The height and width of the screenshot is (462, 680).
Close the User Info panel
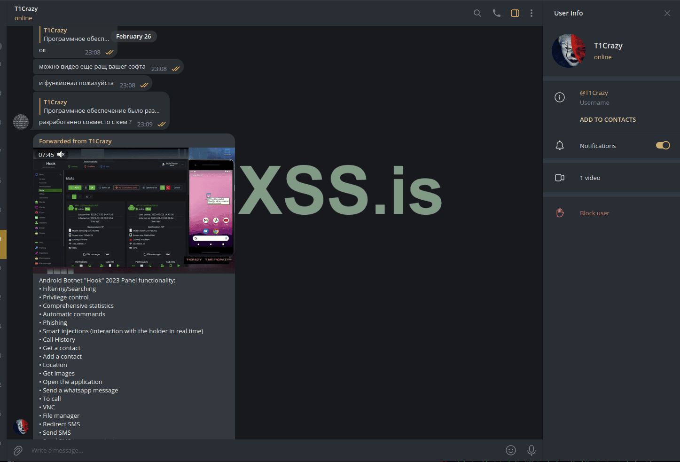point(667,13)
